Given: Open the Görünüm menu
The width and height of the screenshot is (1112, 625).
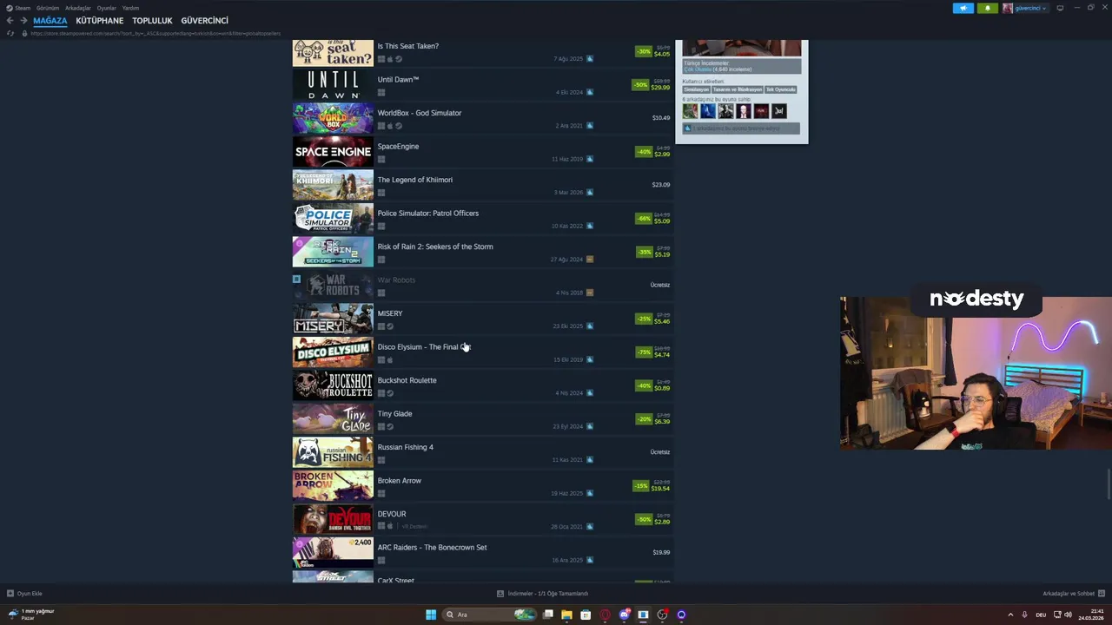Looking at the screenshot, I should pos(48,8).
